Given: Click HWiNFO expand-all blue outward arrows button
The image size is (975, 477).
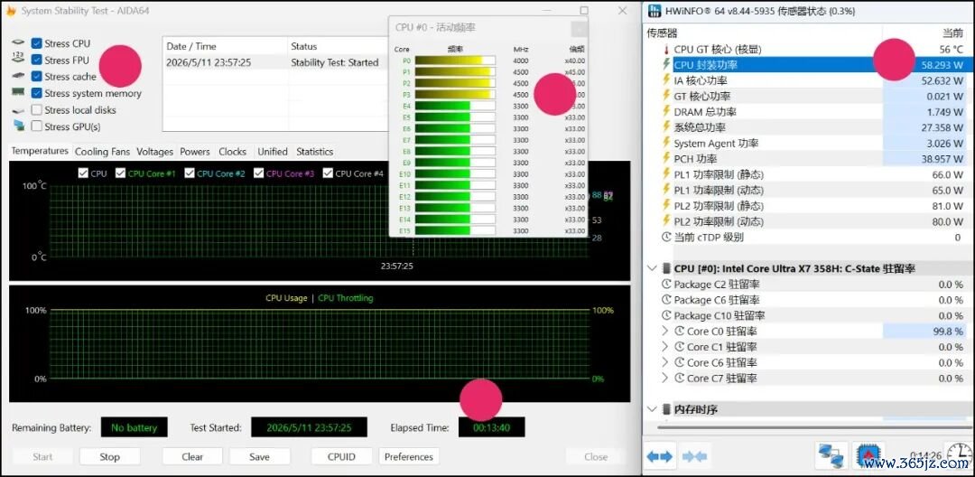Looking at the screenshot, I should [660, 457].
